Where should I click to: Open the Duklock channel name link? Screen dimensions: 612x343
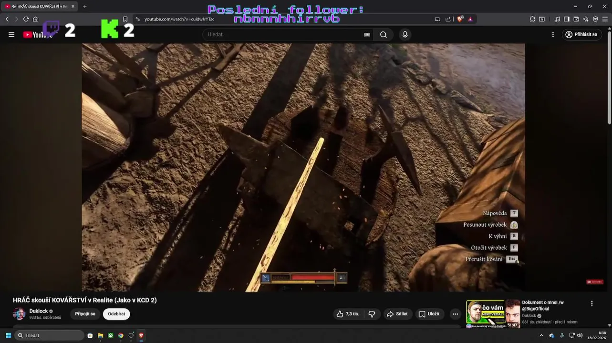tap(39, 311)
